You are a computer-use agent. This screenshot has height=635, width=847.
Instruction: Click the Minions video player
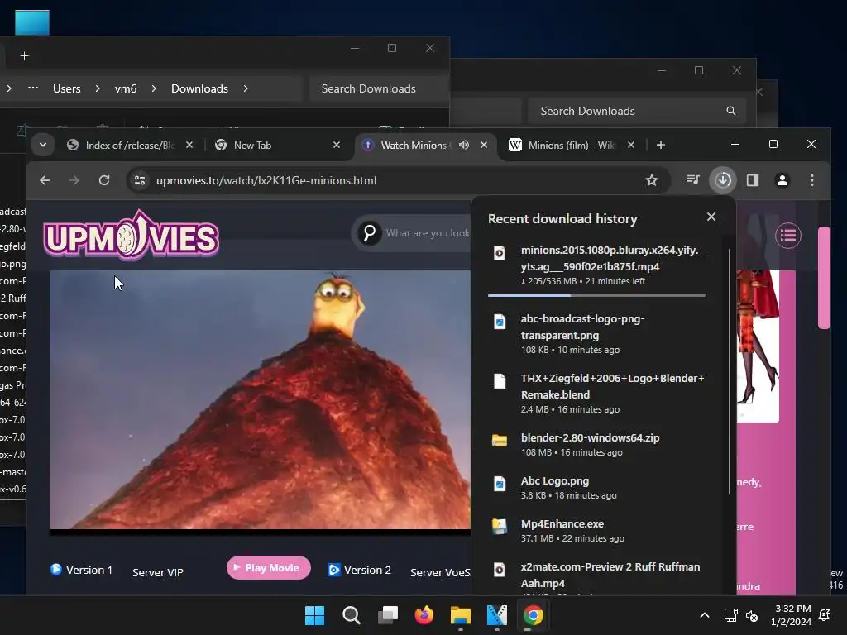click(x=260, y=399)
